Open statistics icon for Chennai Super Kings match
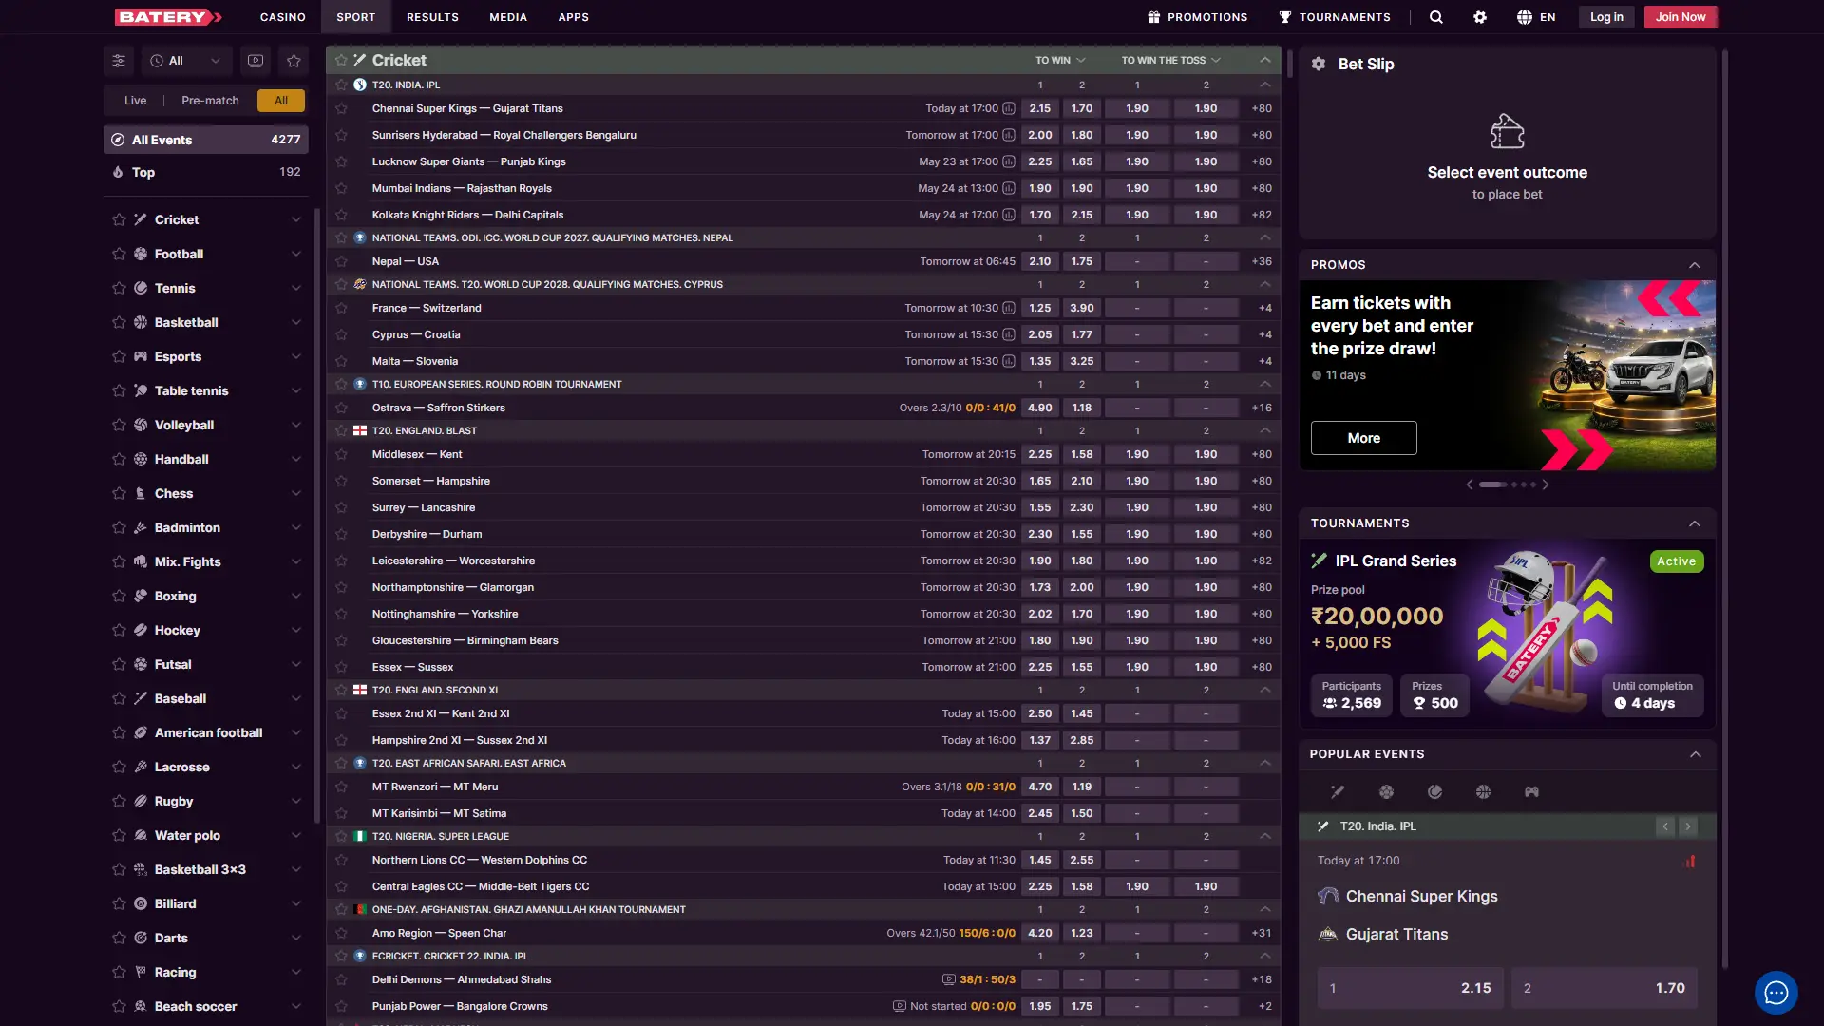1824x1026 pixels. (1009, 108)
